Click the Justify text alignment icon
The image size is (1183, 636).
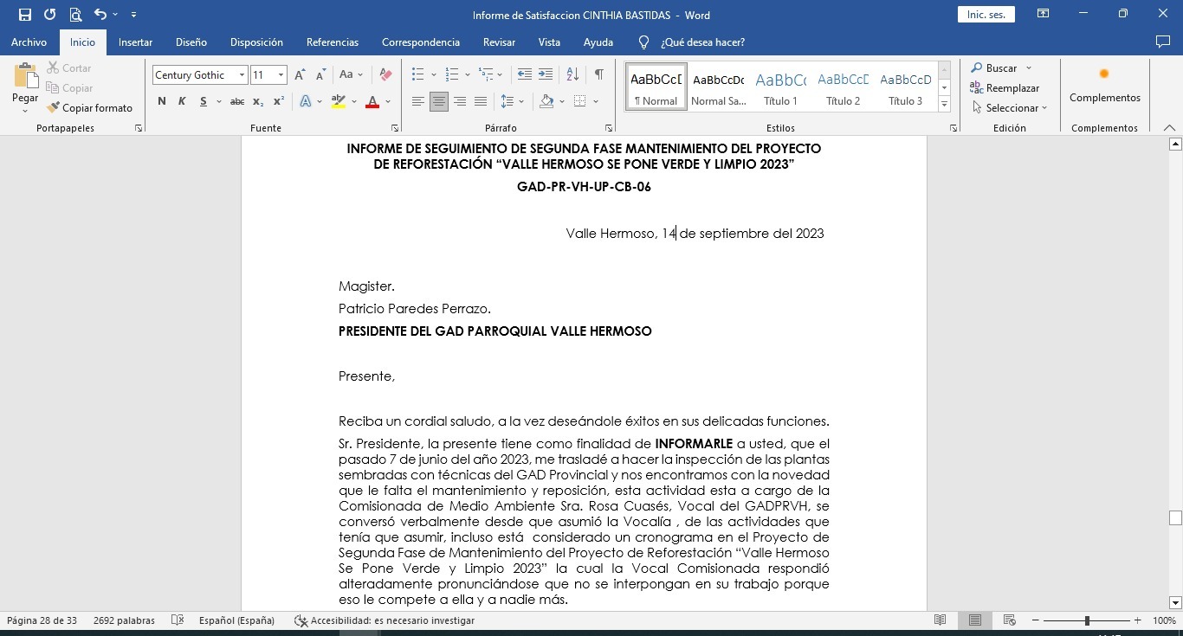(x=481, y=102)
